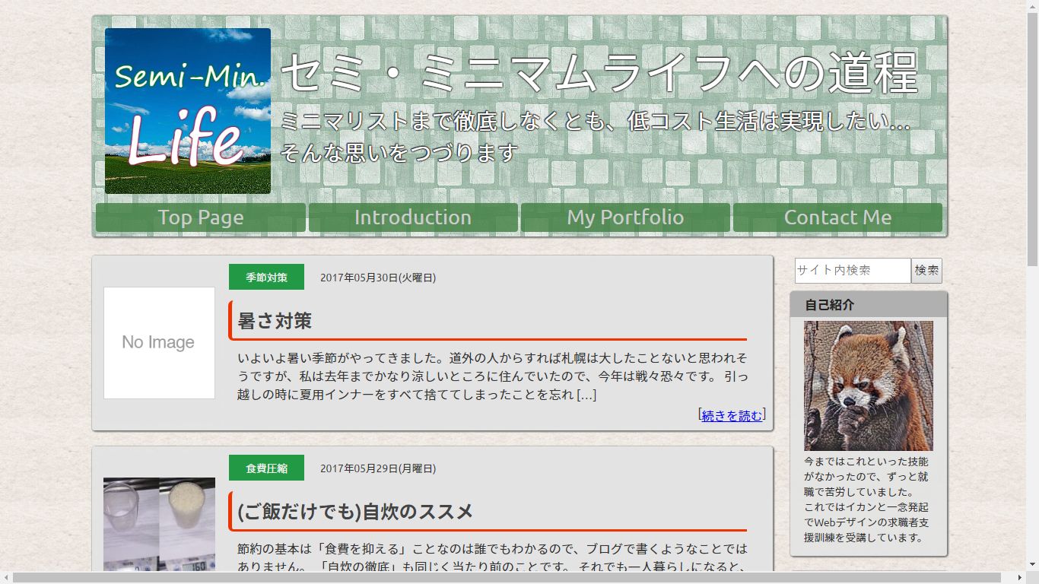Click the 食費圧縮 category tag
This screenshot has width=1039, height=584.
point(266,468)
